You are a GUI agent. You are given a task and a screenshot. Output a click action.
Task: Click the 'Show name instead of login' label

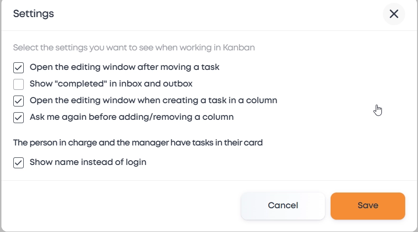click(x=88, y=162)
